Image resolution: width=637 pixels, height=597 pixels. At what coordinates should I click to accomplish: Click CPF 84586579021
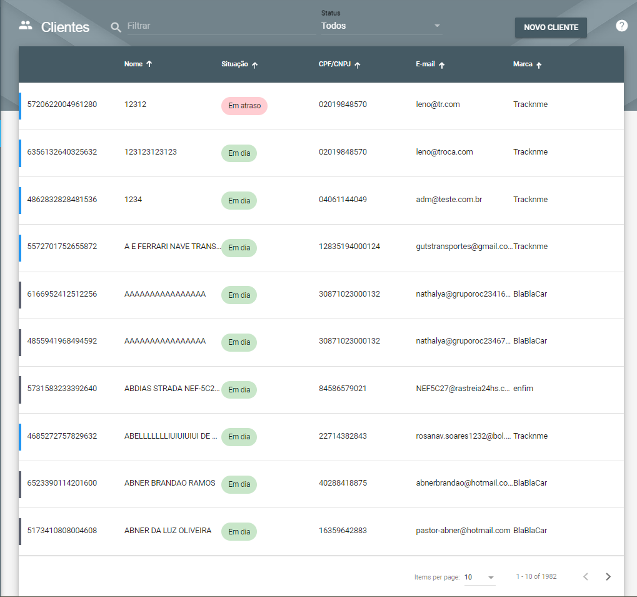[343, 389]
